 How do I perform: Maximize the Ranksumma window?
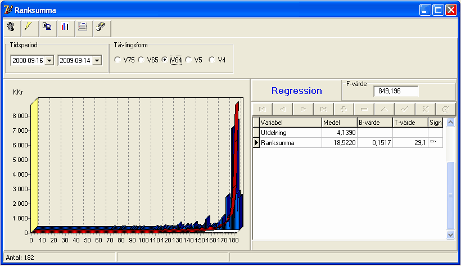click(x=438, y=10)
